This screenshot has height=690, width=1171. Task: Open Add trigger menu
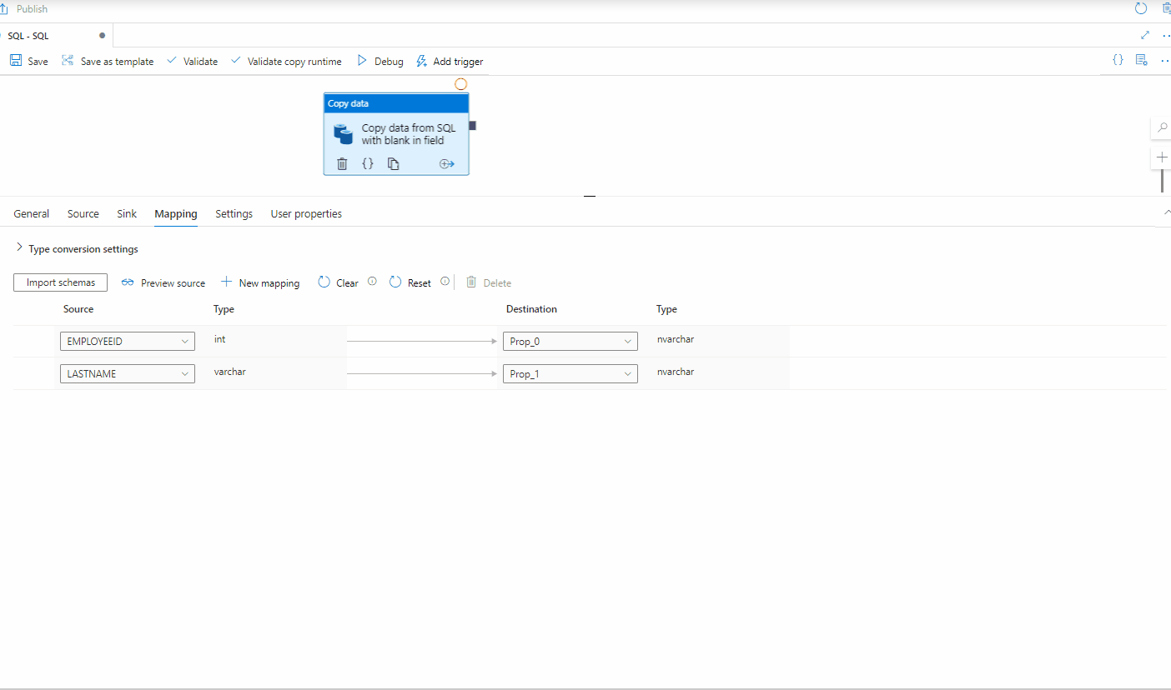pyautogui.click(x=450, y=61)
